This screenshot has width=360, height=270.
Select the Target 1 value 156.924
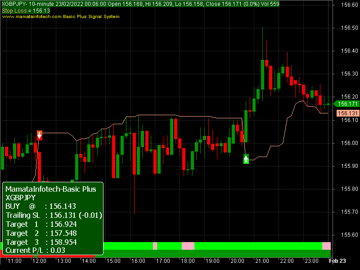tap(63, 224)
